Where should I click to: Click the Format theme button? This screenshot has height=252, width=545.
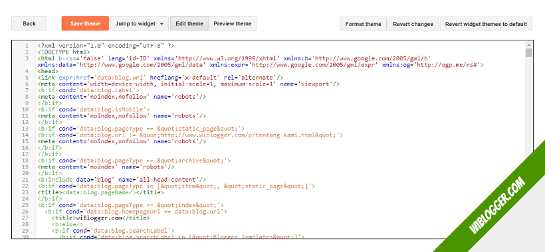[x=363, y=24]
